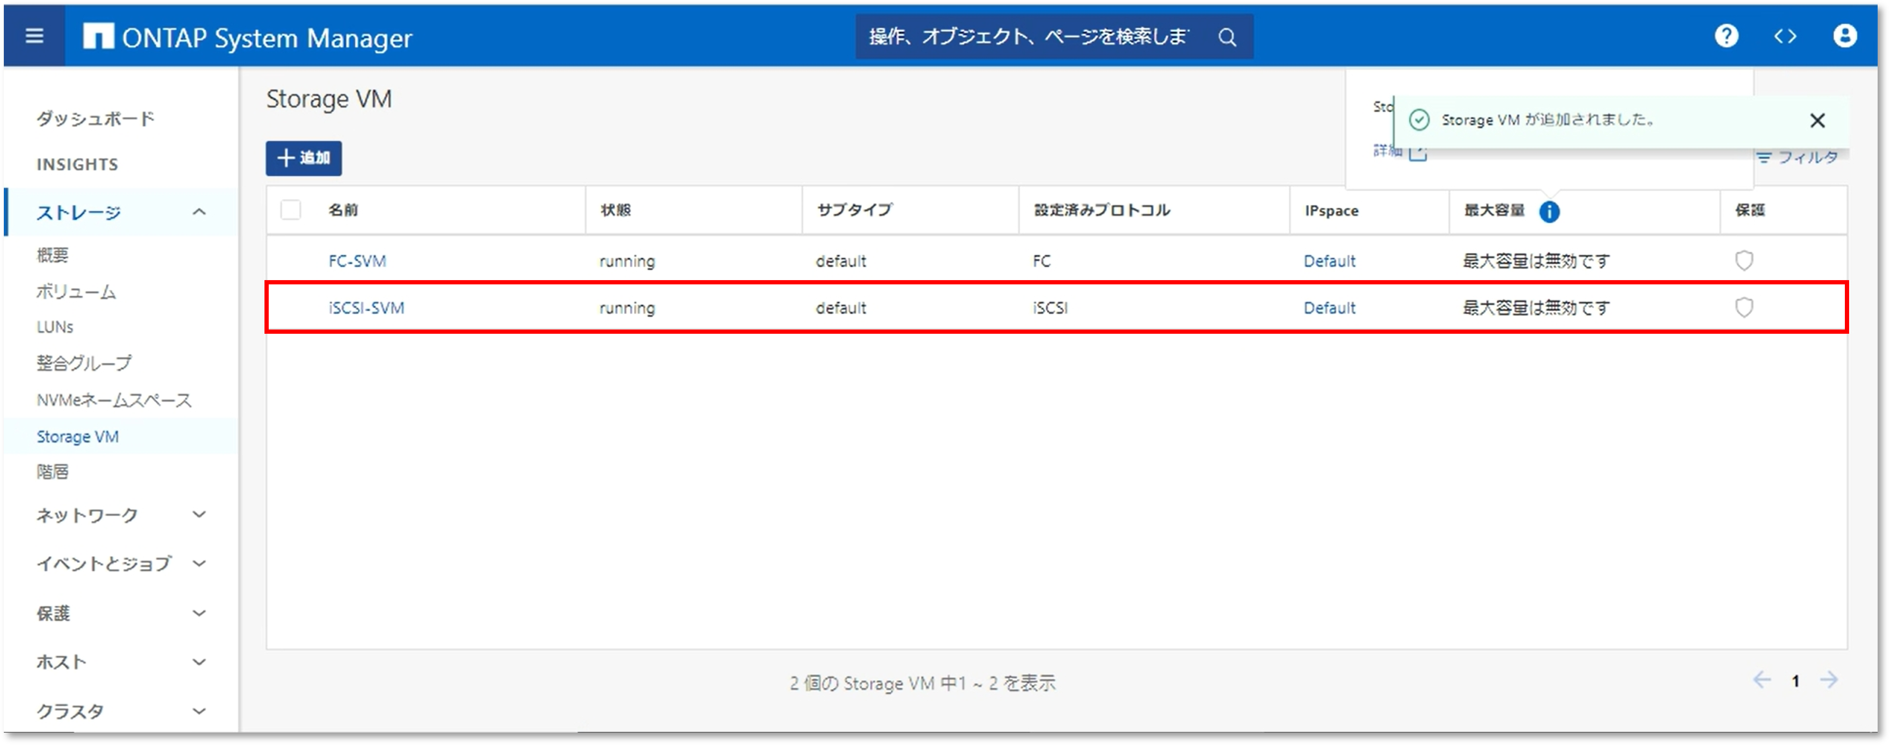Click the iSCSI protocol cell
This screenshot has width=1890, height=745.
1050,308
